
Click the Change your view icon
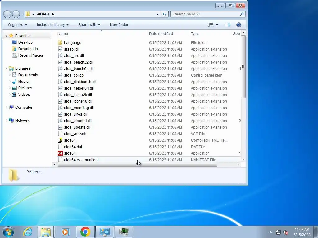[x=211, y=25]
